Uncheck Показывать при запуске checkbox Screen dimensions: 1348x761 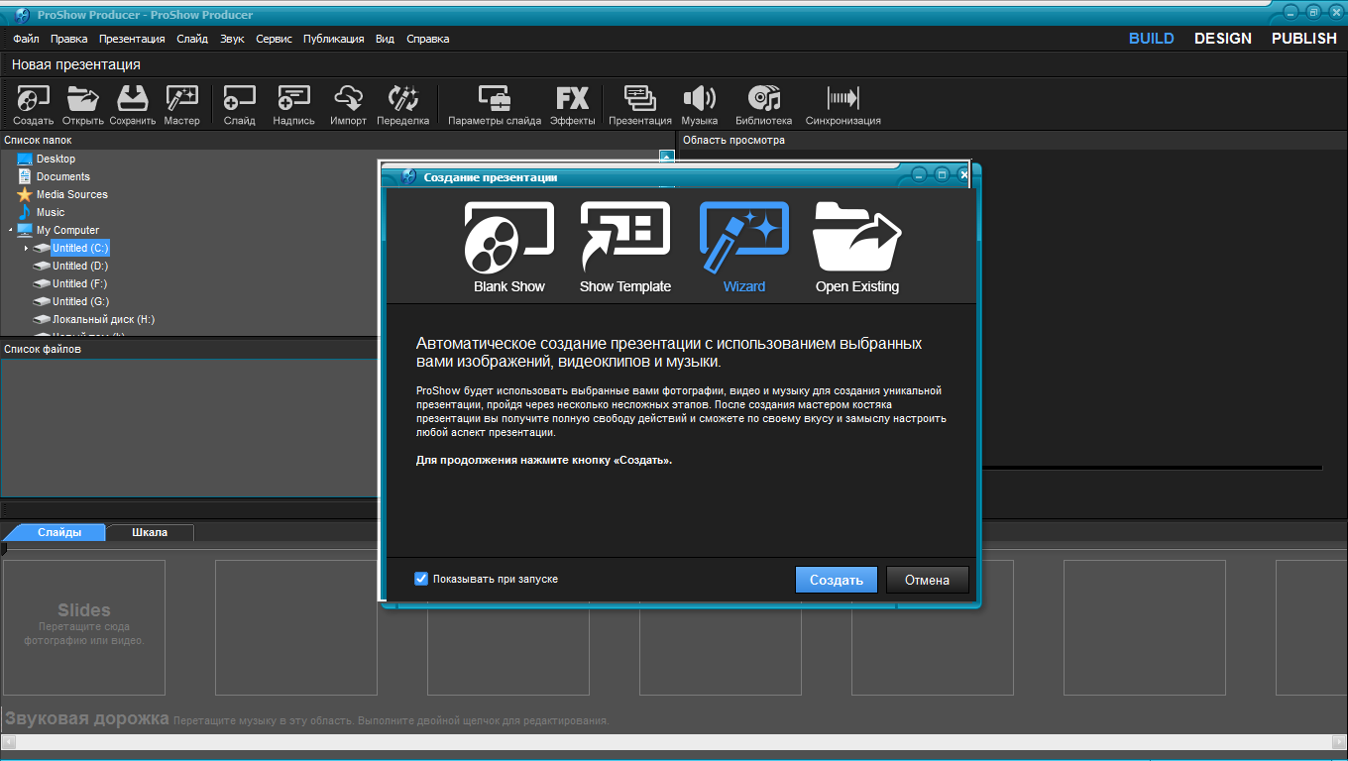421,579
